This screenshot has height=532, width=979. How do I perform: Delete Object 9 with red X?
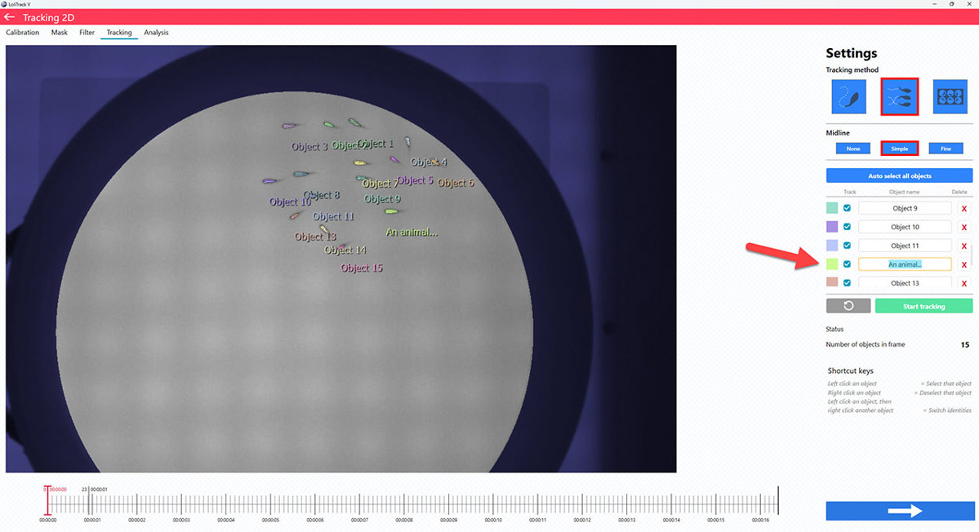pyautogui.click(x=964, y=208)
